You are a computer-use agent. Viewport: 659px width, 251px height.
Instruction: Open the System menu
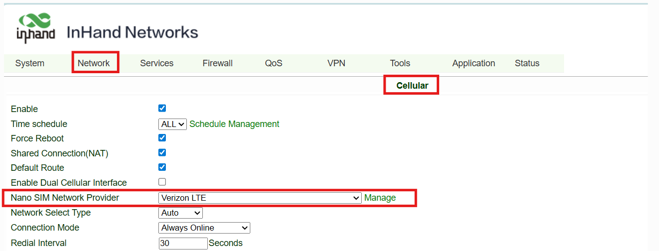(x=29, y=63)
